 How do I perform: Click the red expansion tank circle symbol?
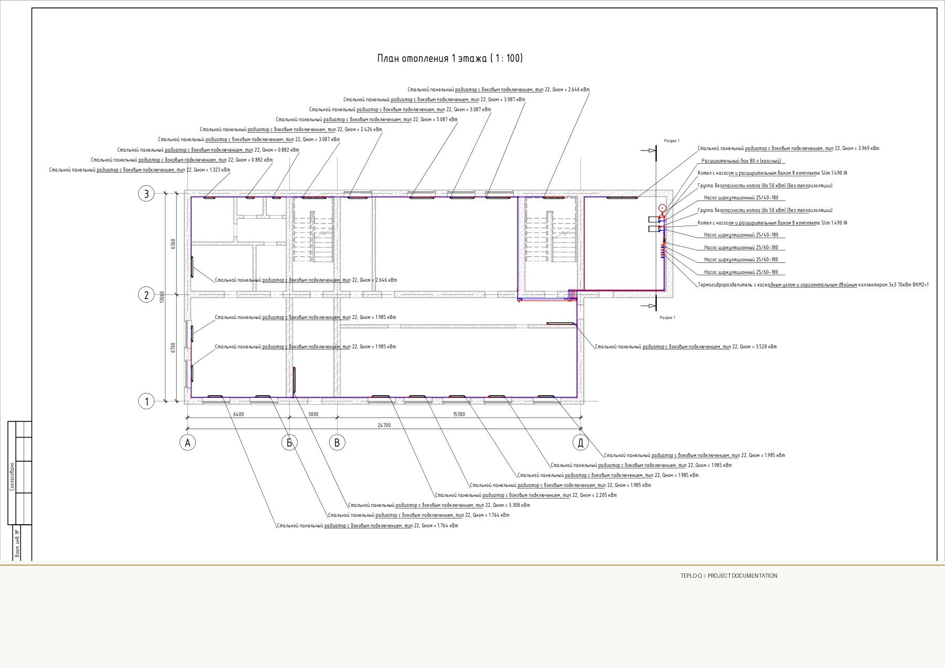click(x=662, y=208)
